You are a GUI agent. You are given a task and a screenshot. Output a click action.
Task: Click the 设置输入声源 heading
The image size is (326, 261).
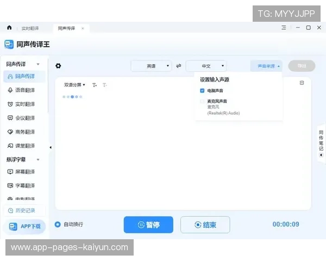click(215, 79)
